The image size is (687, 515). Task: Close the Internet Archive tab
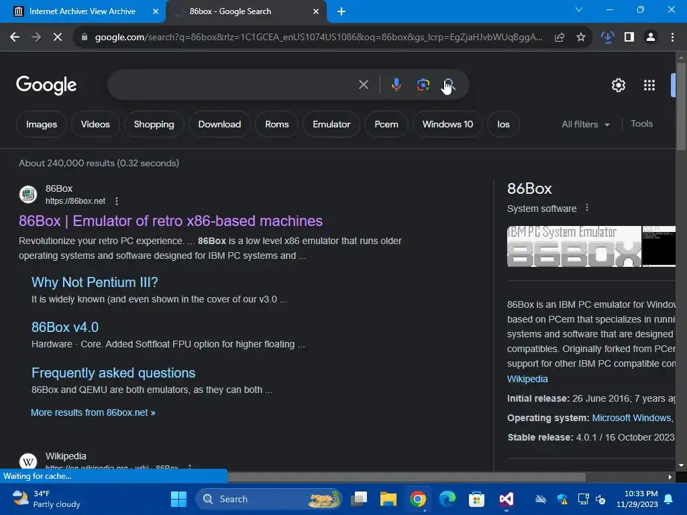(x=156, y=11)
